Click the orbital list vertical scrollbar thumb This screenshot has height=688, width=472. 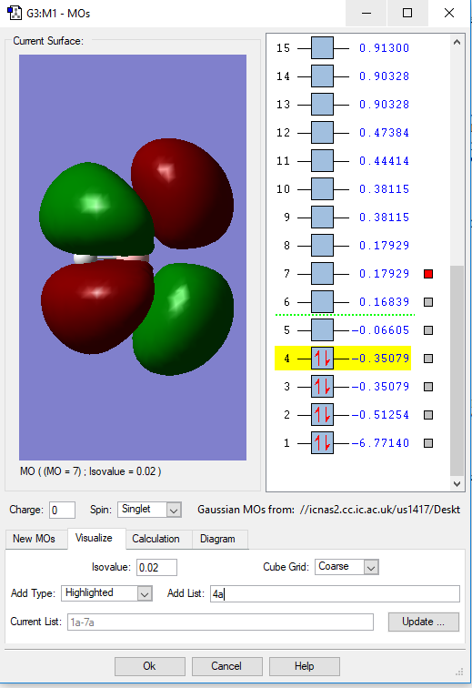457,370
